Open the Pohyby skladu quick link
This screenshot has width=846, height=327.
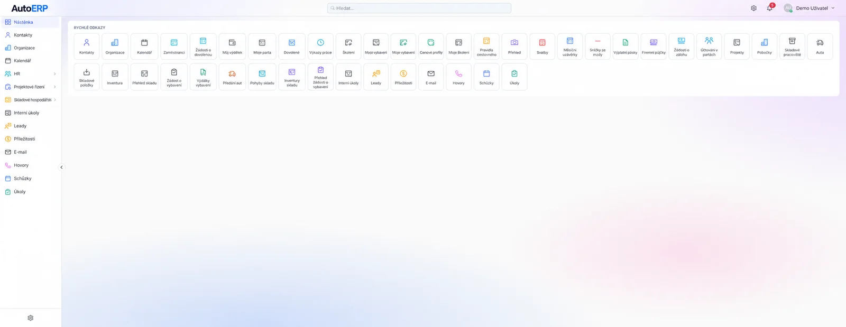tap(262, 77)
